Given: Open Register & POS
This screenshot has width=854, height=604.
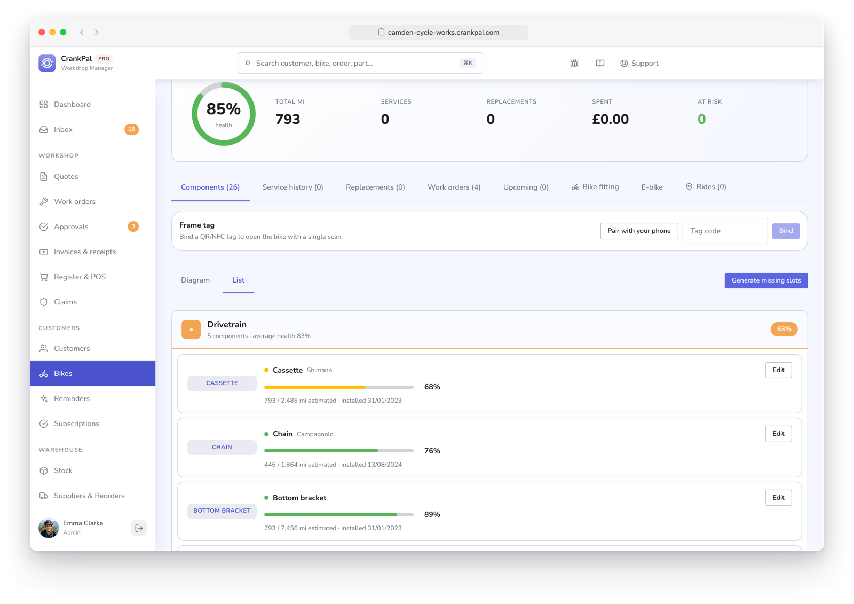Looking at the screenshot, I should tap(92, 277).
